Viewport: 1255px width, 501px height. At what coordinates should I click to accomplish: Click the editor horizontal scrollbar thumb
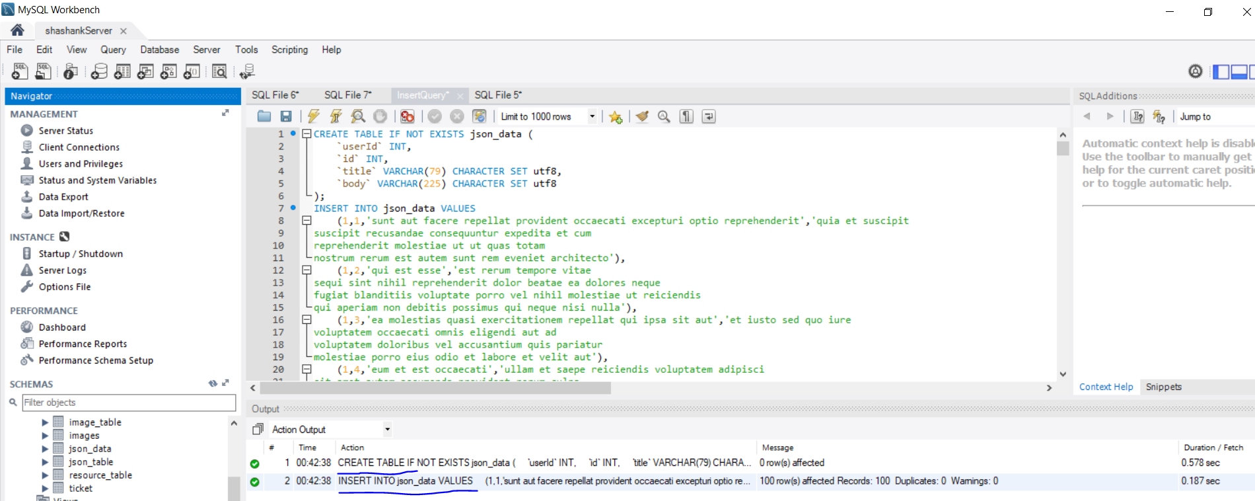click(x=435, y=388)
